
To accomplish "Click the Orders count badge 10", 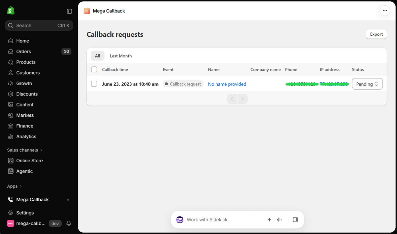I will click(x=66, y=52).
